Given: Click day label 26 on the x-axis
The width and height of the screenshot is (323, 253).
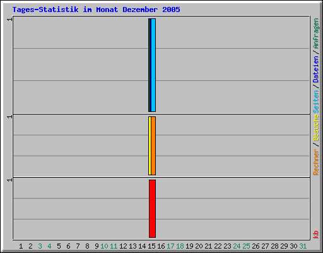Looking at the screenshot, I should 255,246.
